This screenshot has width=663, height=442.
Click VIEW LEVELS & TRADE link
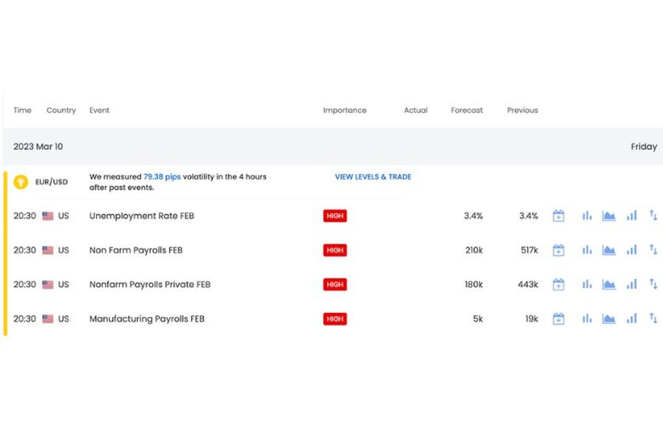373,177
